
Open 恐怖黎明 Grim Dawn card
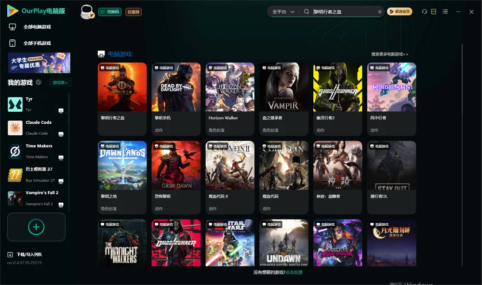[176, 178]
